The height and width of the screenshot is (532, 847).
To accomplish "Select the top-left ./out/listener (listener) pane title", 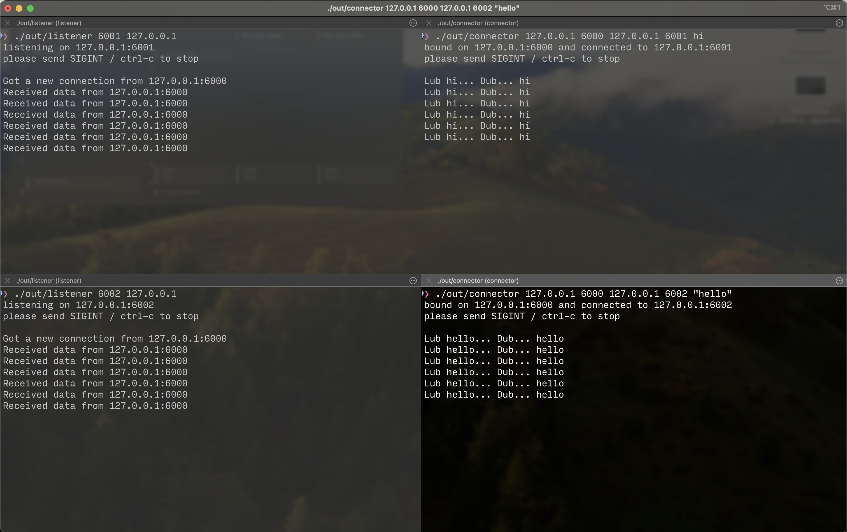I will pyautogui.click(x=49, y=23).
